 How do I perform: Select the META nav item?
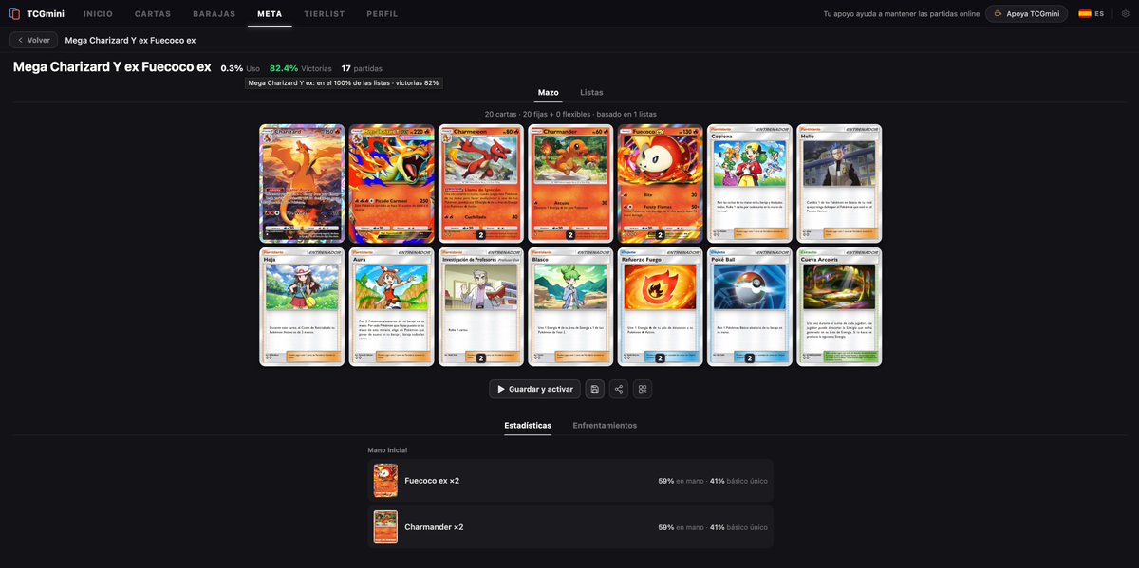[270, 14]
